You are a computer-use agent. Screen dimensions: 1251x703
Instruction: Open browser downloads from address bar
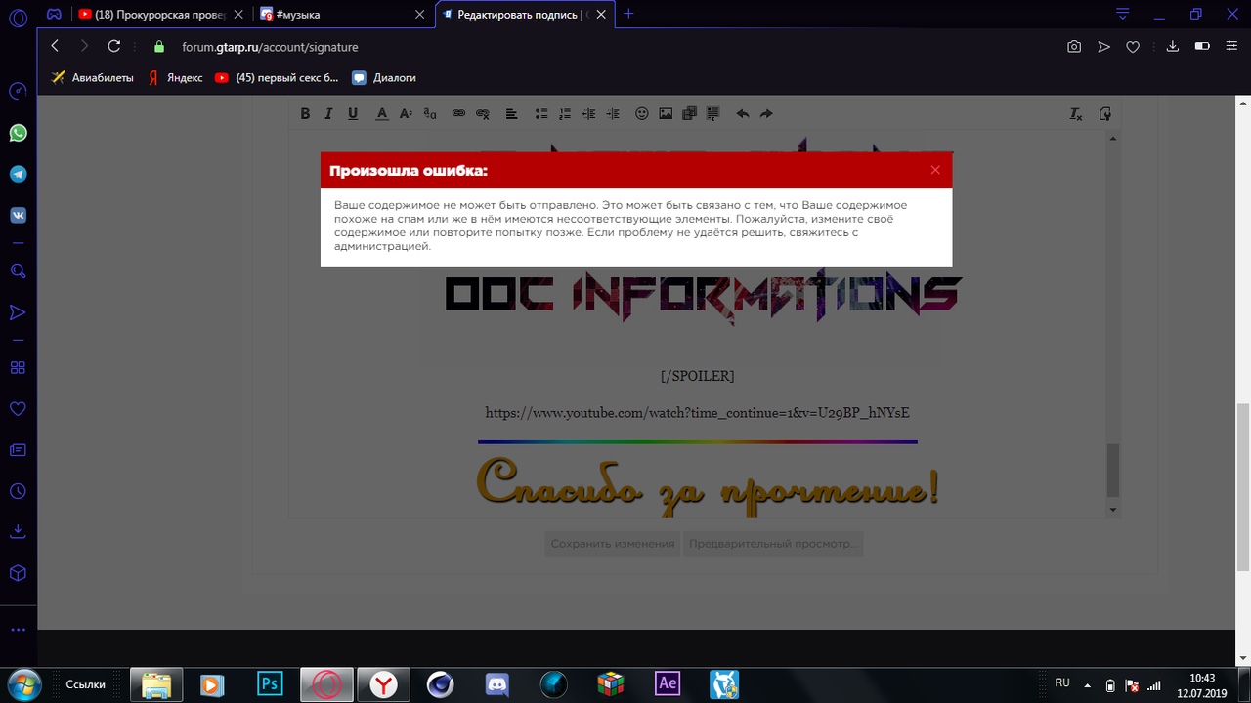pos(1173,47)
